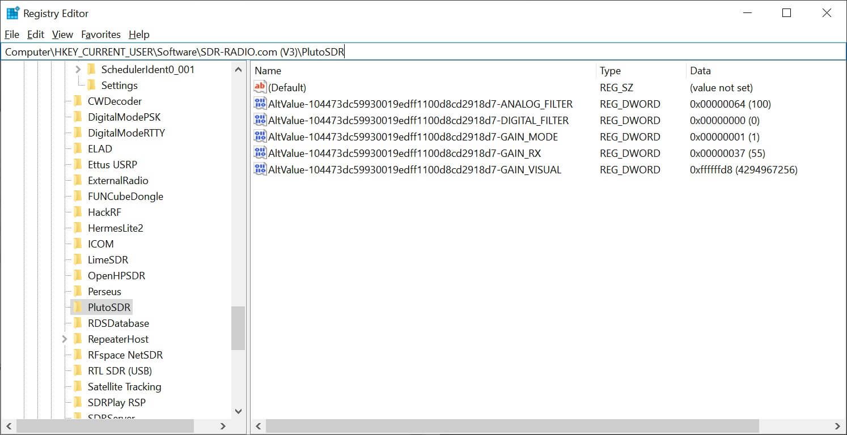The width and height of the screenshot is (847, 435).
Task: Open the Edit menu
Action: point(35,34)
